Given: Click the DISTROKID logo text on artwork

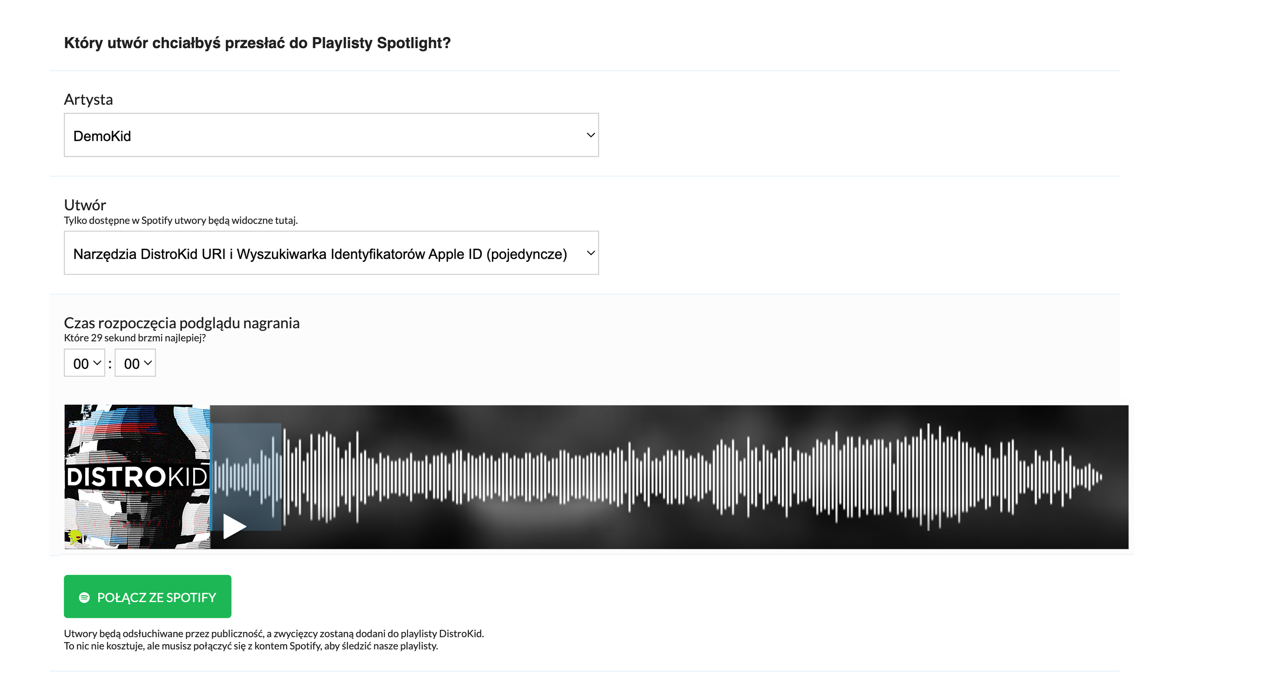Looking at the screenshot, I should coord(137,477).
